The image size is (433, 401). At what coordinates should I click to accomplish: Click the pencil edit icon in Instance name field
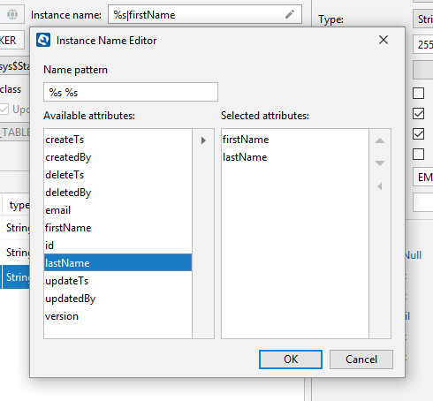click(290, 14)
